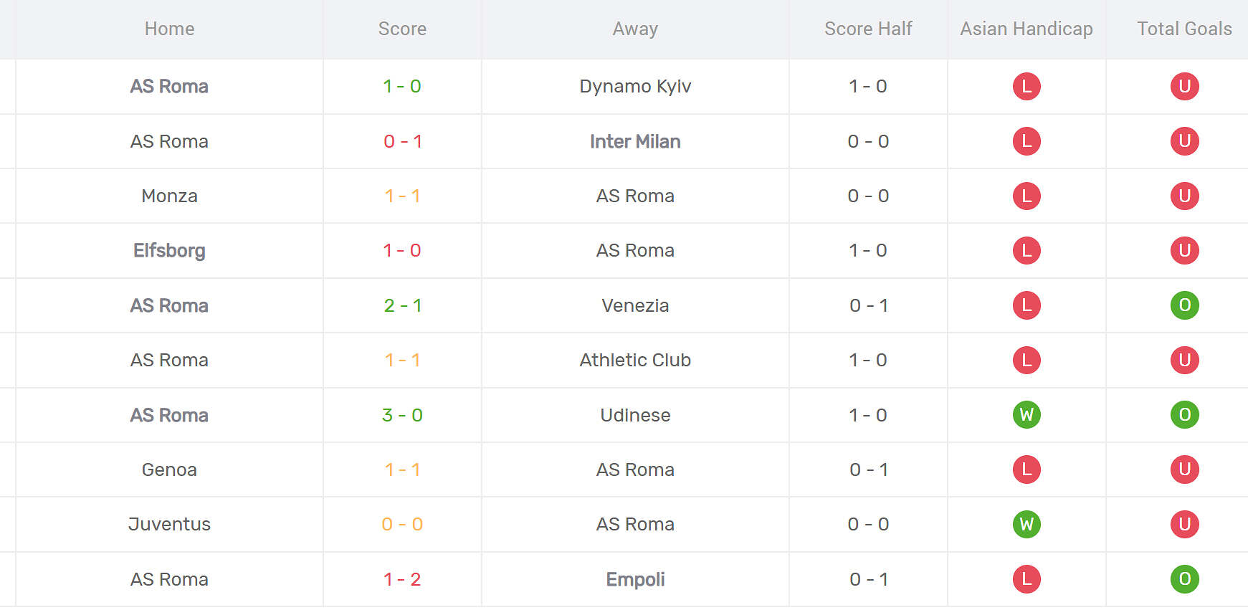1248x610 pixels.
Task: Click the Total Goals column header
Action: [x=1184, y=29]
